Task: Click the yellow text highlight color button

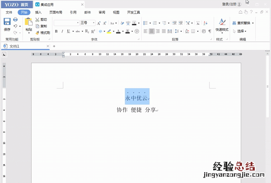Action: tap(108, 31)
